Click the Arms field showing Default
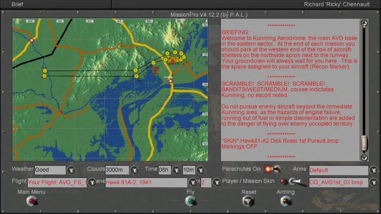The width and height of the screenshot is (381, 214). (x=339, y=170)
